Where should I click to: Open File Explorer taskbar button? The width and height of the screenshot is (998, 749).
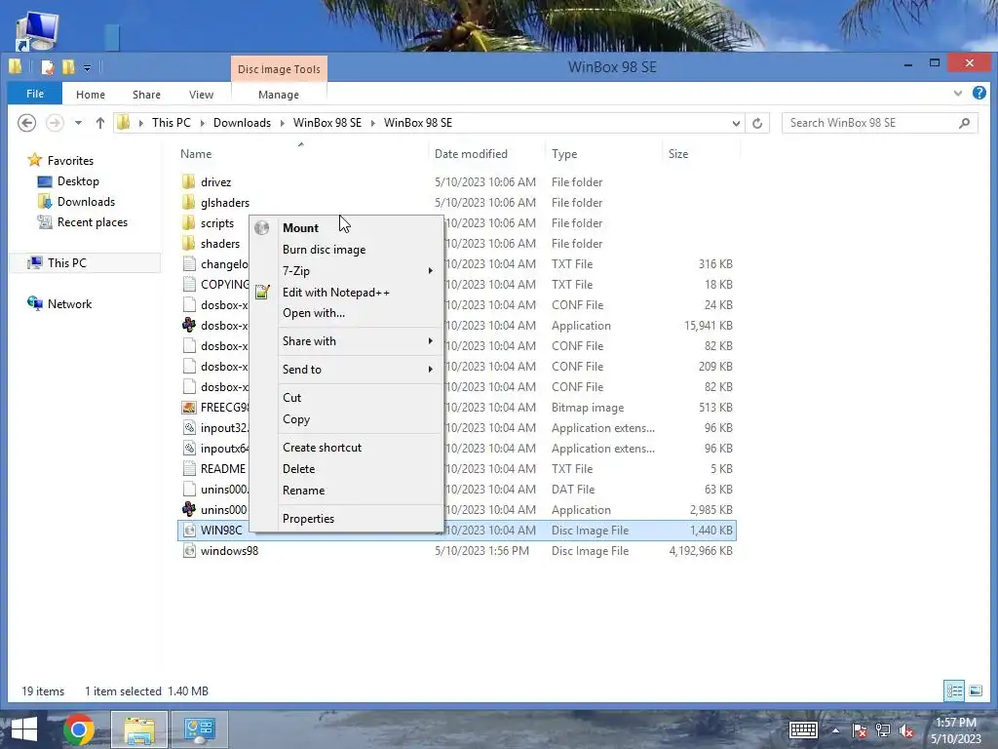click(139, 729)
